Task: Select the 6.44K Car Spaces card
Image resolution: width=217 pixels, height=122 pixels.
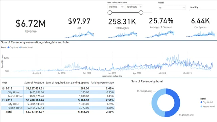Action: click(200, 23)
